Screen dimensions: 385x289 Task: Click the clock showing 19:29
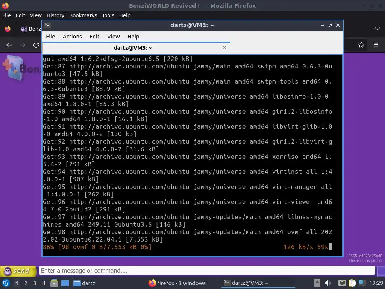pos(376,283)
